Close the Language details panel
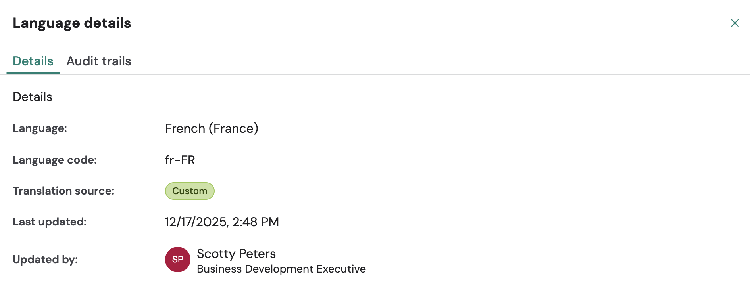This screenshot has width=750, height=298. coord(735,23)
